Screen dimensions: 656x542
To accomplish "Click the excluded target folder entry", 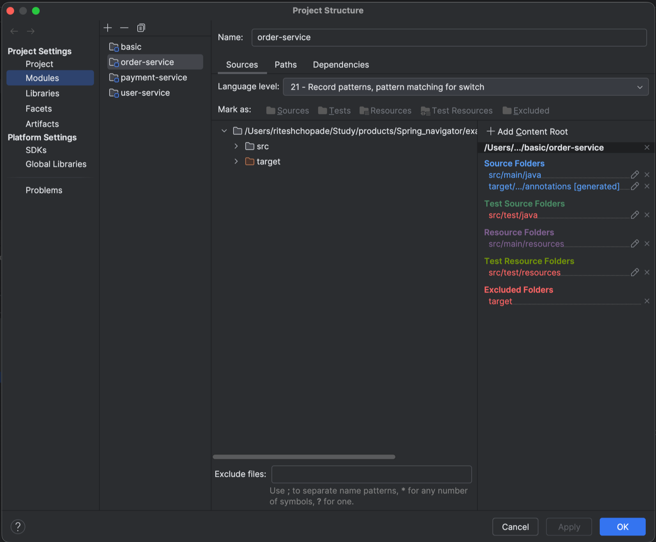I will [500, 301].
